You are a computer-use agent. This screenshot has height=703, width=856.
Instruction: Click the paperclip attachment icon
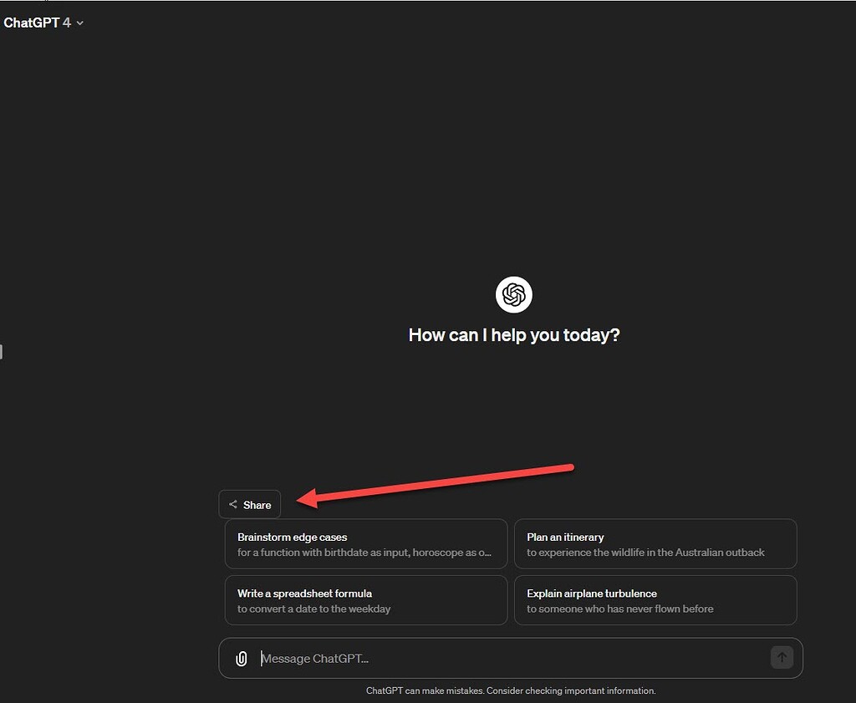241,658
